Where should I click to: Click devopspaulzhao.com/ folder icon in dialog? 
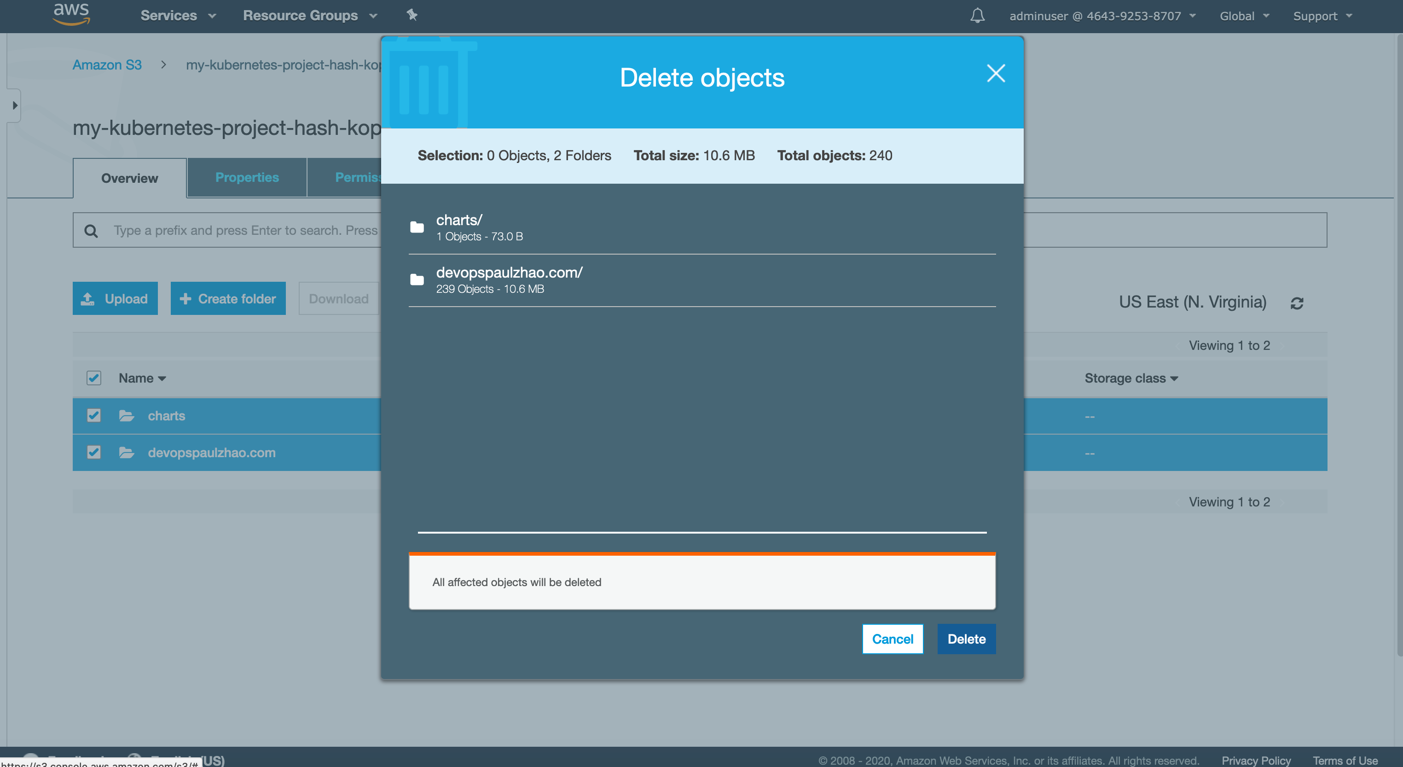click(x=417, y=280)
